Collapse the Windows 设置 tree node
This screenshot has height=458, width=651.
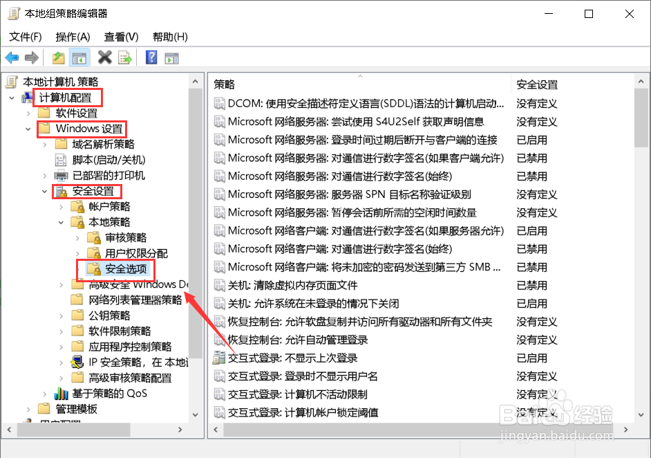(28, 129)
